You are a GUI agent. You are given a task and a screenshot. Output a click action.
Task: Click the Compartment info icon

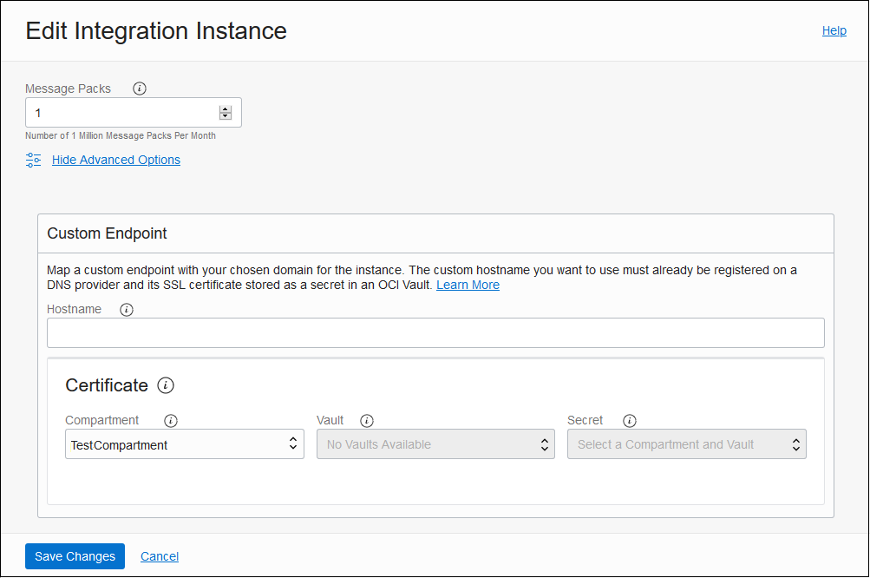[x=171, y=420]
